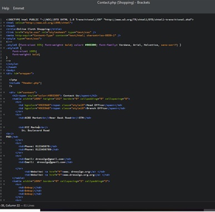Collapse the style type text/css fold arrow

tap(4, 38)
